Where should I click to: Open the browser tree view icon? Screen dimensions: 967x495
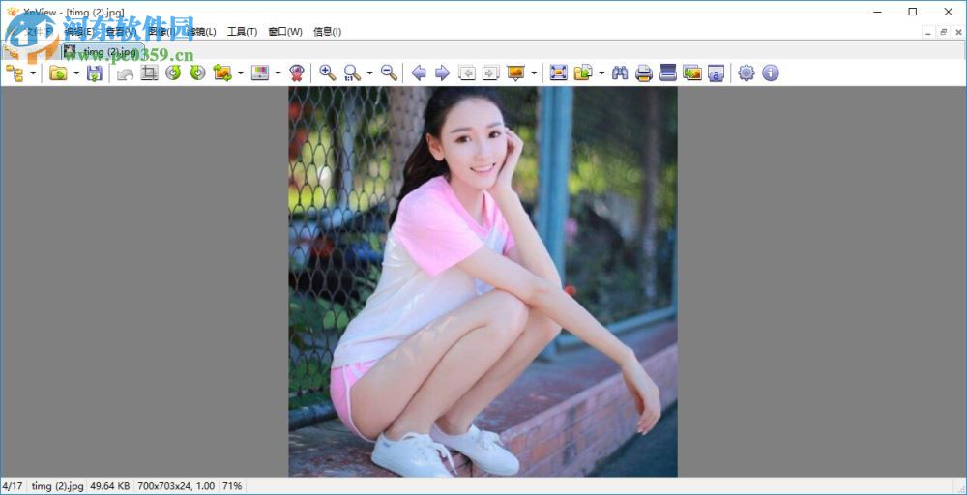point(15,73)
